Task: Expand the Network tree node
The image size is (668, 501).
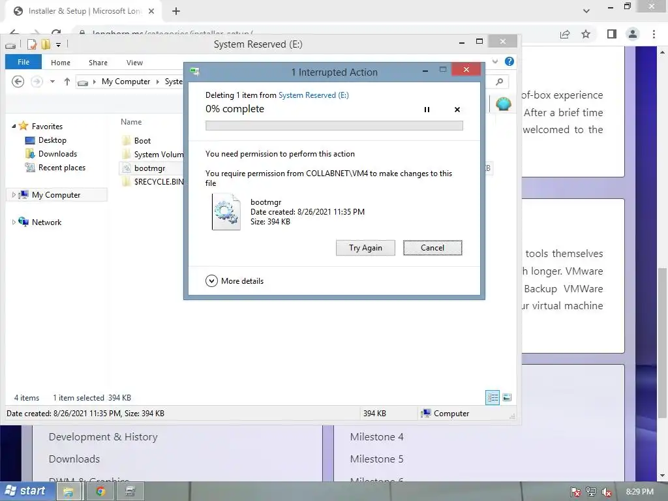Action: (x=14, y=222)
